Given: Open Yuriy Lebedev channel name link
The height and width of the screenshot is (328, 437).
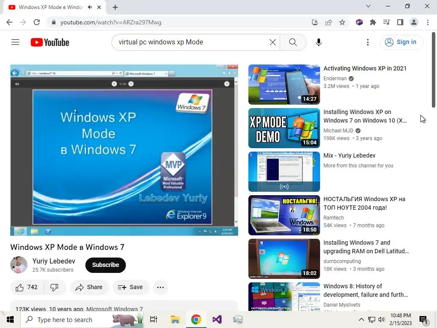Looking at the screenshot, I should pos(54,261).
